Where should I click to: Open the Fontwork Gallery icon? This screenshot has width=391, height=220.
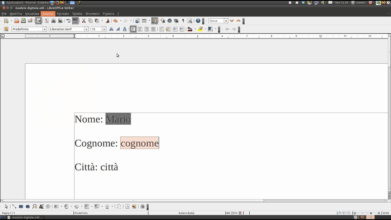tap(127, 207)
